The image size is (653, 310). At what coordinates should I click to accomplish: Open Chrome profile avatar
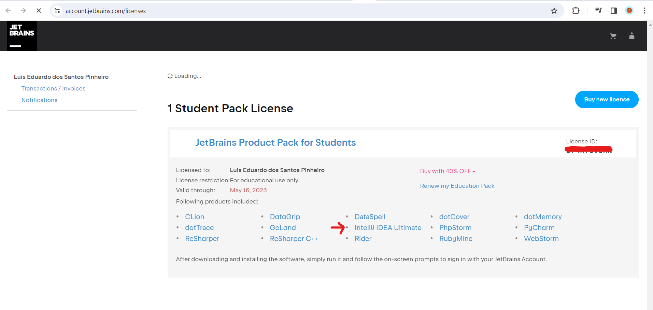click(629, 11)
